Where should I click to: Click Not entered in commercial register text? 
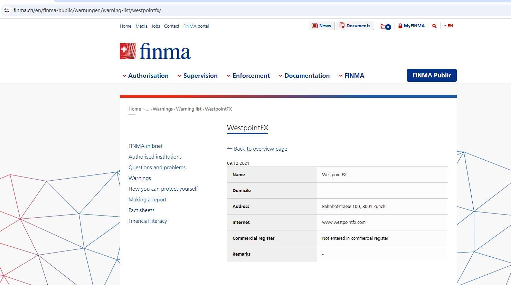click(355, 238)
